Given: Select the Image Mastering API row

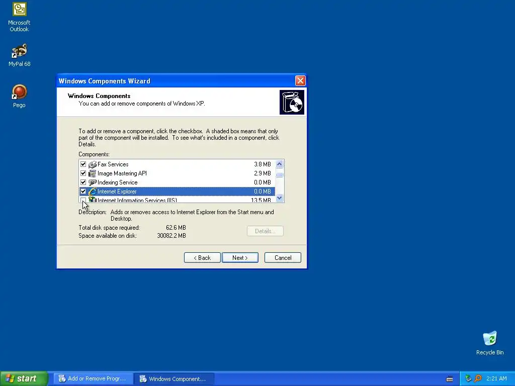Looking at the screenshot, I should click(x=177, y=173).
